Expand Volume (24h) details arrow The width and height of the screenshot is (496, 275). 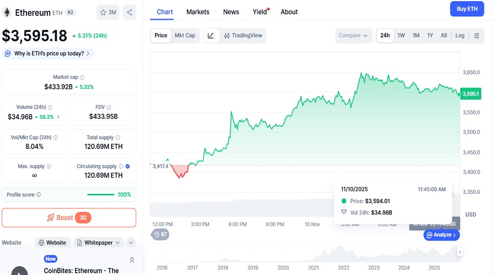coord(58,117)
